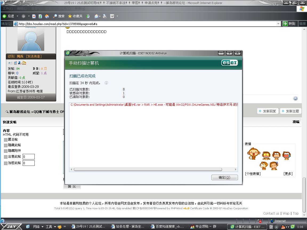The image size is (307, 230).
Task: Click the scroll-to-top arrow icon
Action: (x=296, y=98)
